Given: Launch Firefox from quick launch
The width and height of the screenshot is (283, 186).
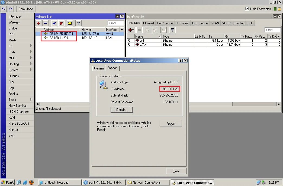Looking at the screenshot, I should click(x=31, y=182).
